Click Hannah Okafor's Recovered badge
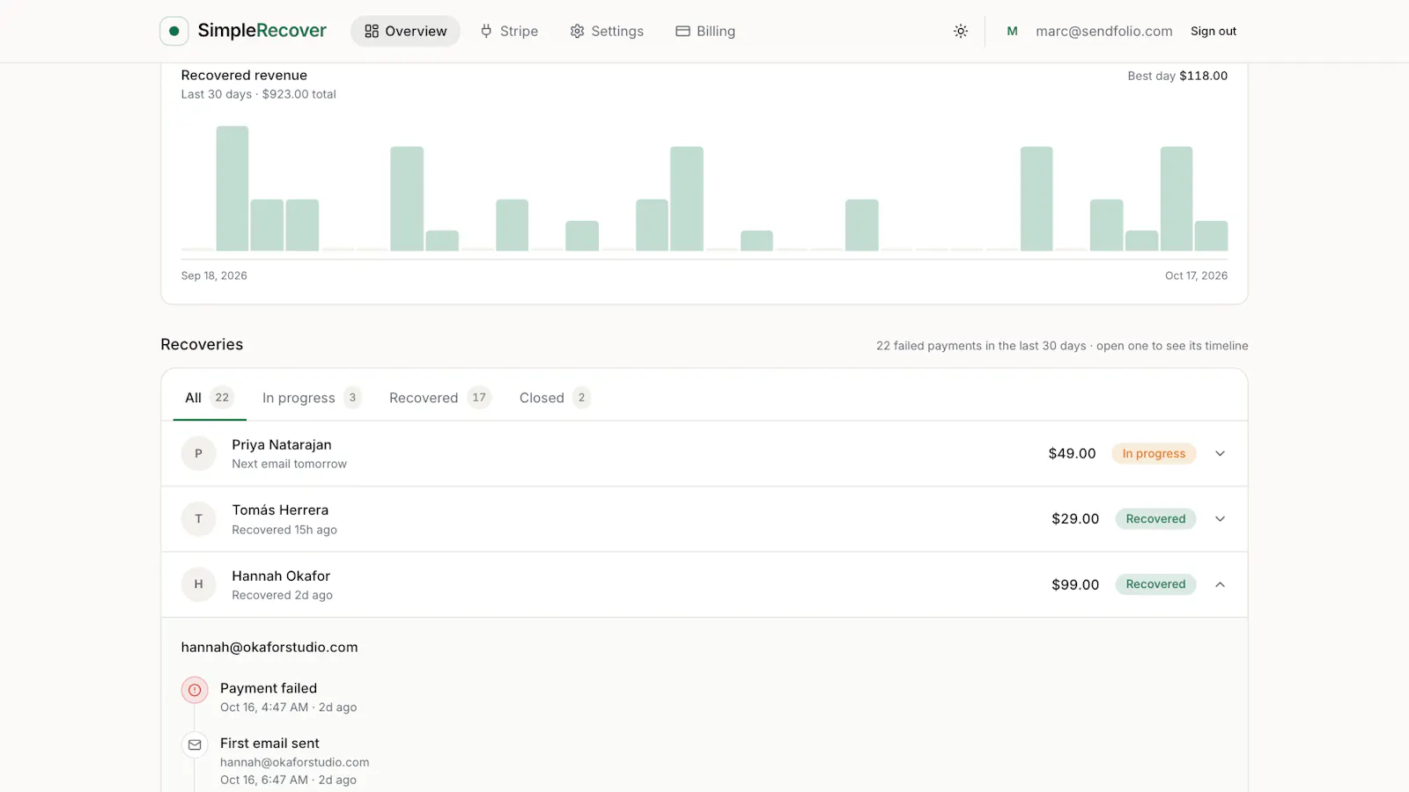 pos(1155,584)
